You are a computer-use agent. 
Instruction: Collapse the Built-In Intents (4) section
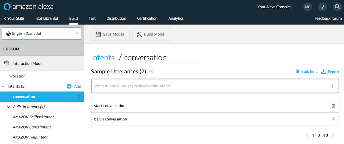(x=9, y=107)
